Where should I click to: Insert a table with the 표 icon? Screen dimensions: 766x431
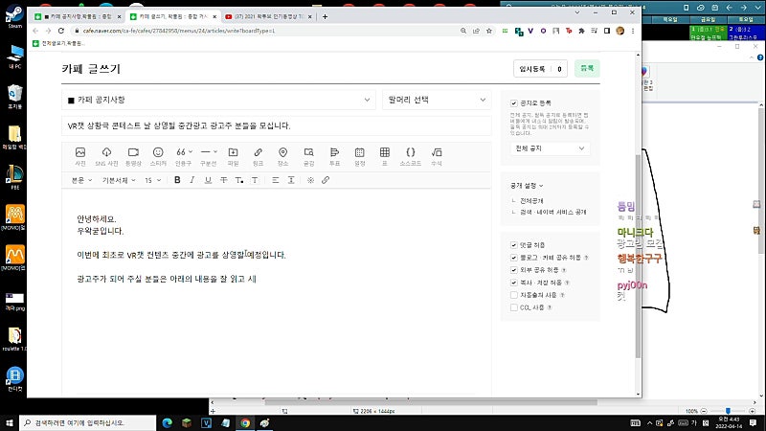pos(385,156)
